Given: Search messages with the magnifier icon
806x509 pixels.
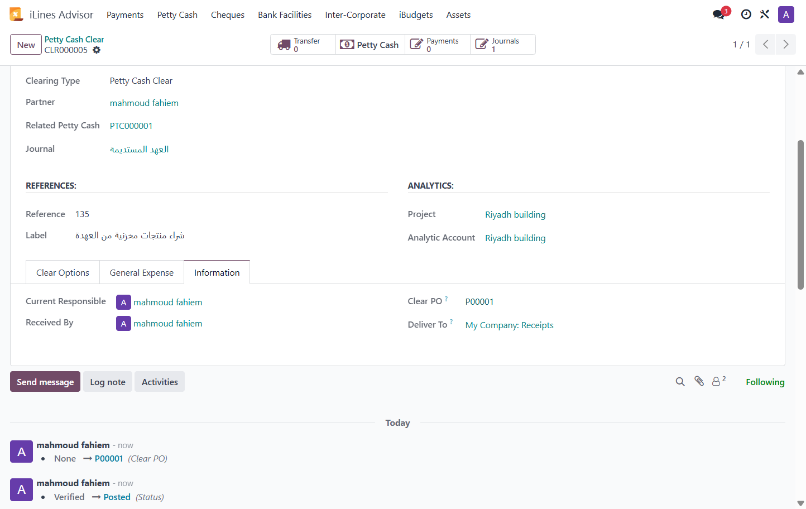Looking at the screenshot, I should click(680, 382).
